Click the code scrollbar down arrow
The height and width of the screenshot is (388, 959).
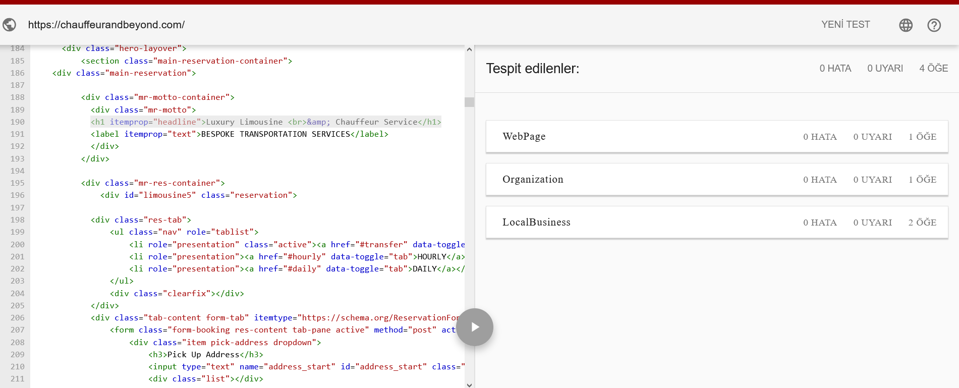[x=469, y=384]
